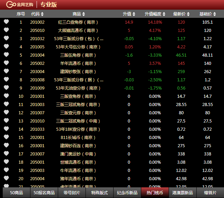This screenshot has width=224, height=198.
Task: Mark 811长城币 as favorite with heart
Action: click(6, 137)
